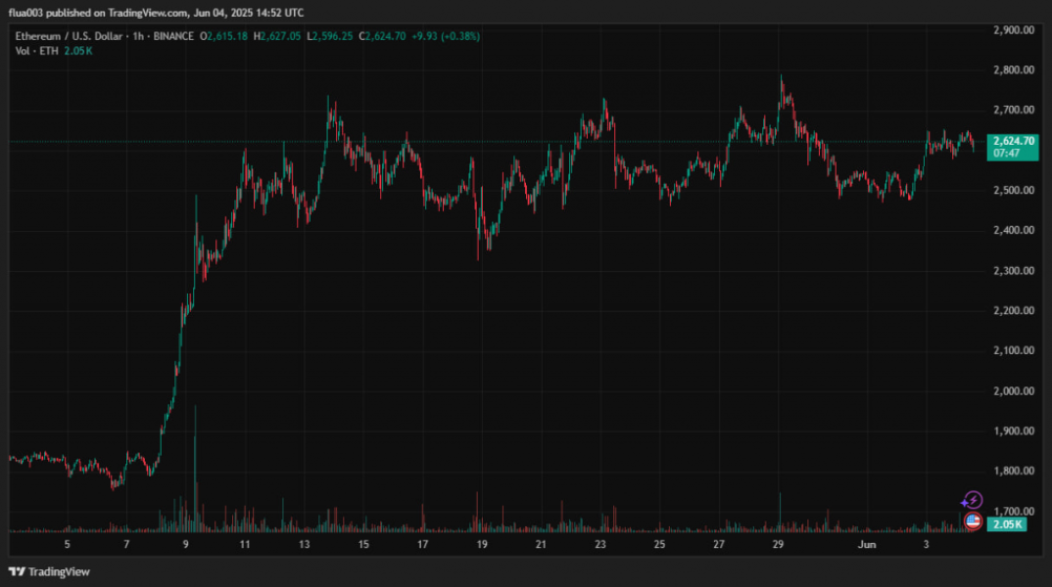Click the flua003 published on TradingView.com header

point(155,12)
